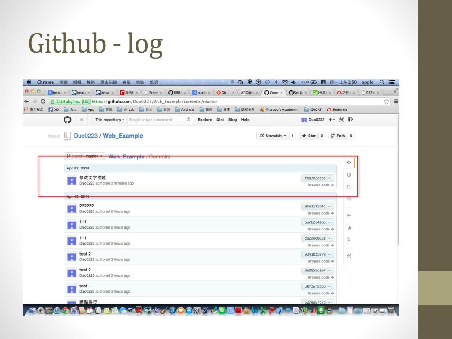
Task: Open the commit titled 'test -'
Action: 85,286
